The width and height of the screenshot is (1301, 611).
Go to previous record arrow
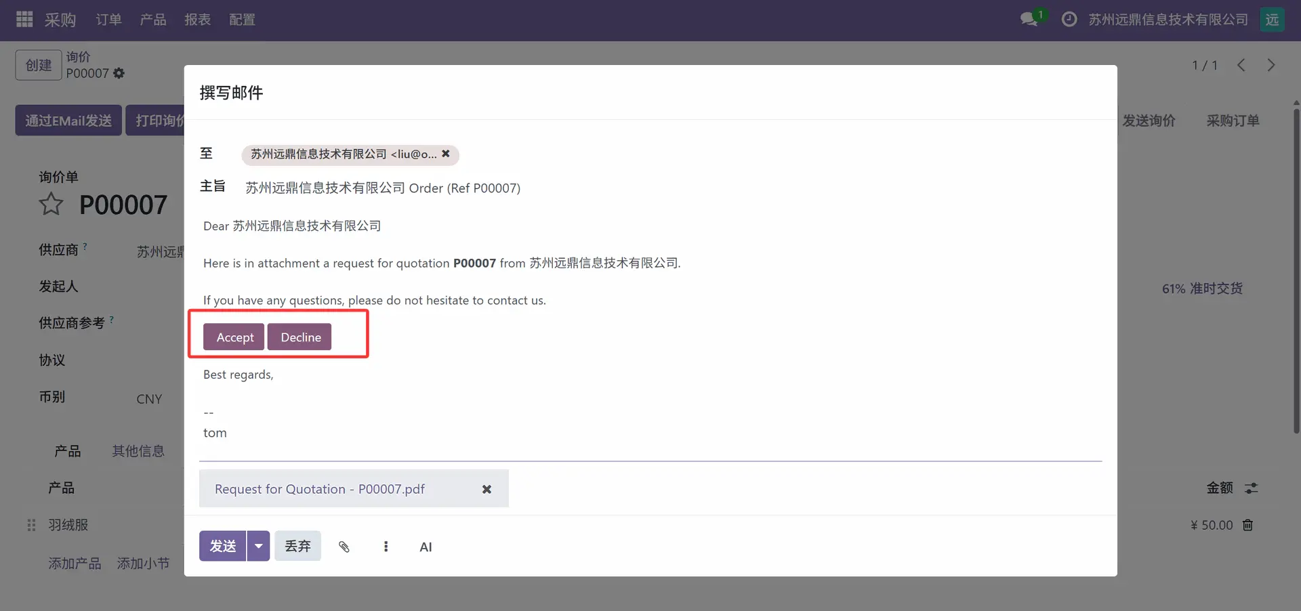tap(1241, 65)
